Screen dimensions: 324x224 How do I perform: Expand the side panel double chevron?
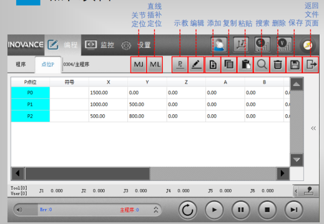313,128
